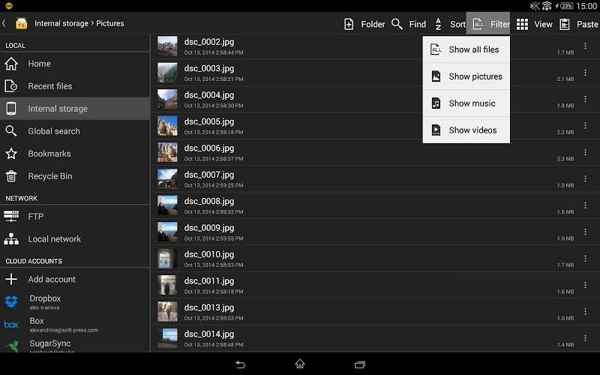Open overflow menu for dsc_0011.jpg
Image resolution: width=600 pixels, height=375 pixels.
coord(585,285)
